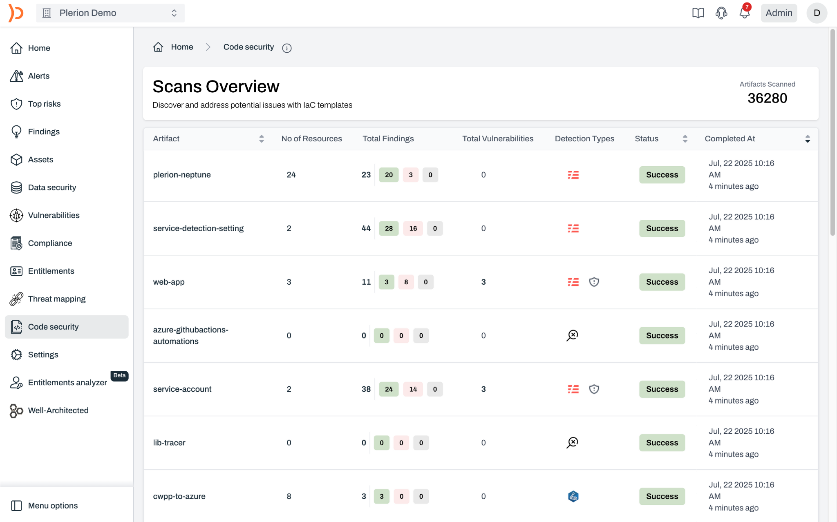Click No of Resources column header

[x=311, y=139]
